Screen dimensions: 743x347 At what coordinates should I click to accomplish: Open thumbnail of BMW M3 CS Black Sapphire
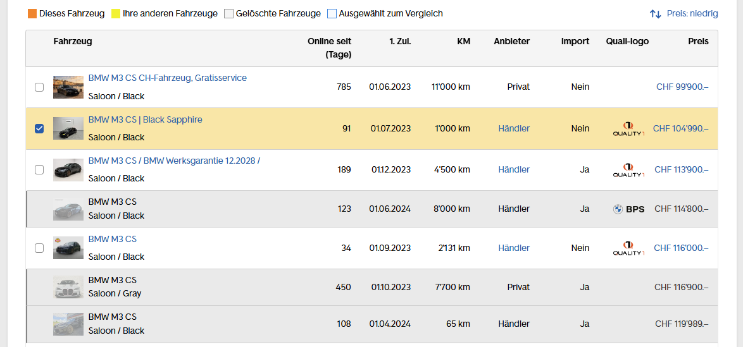click(68, 128)
